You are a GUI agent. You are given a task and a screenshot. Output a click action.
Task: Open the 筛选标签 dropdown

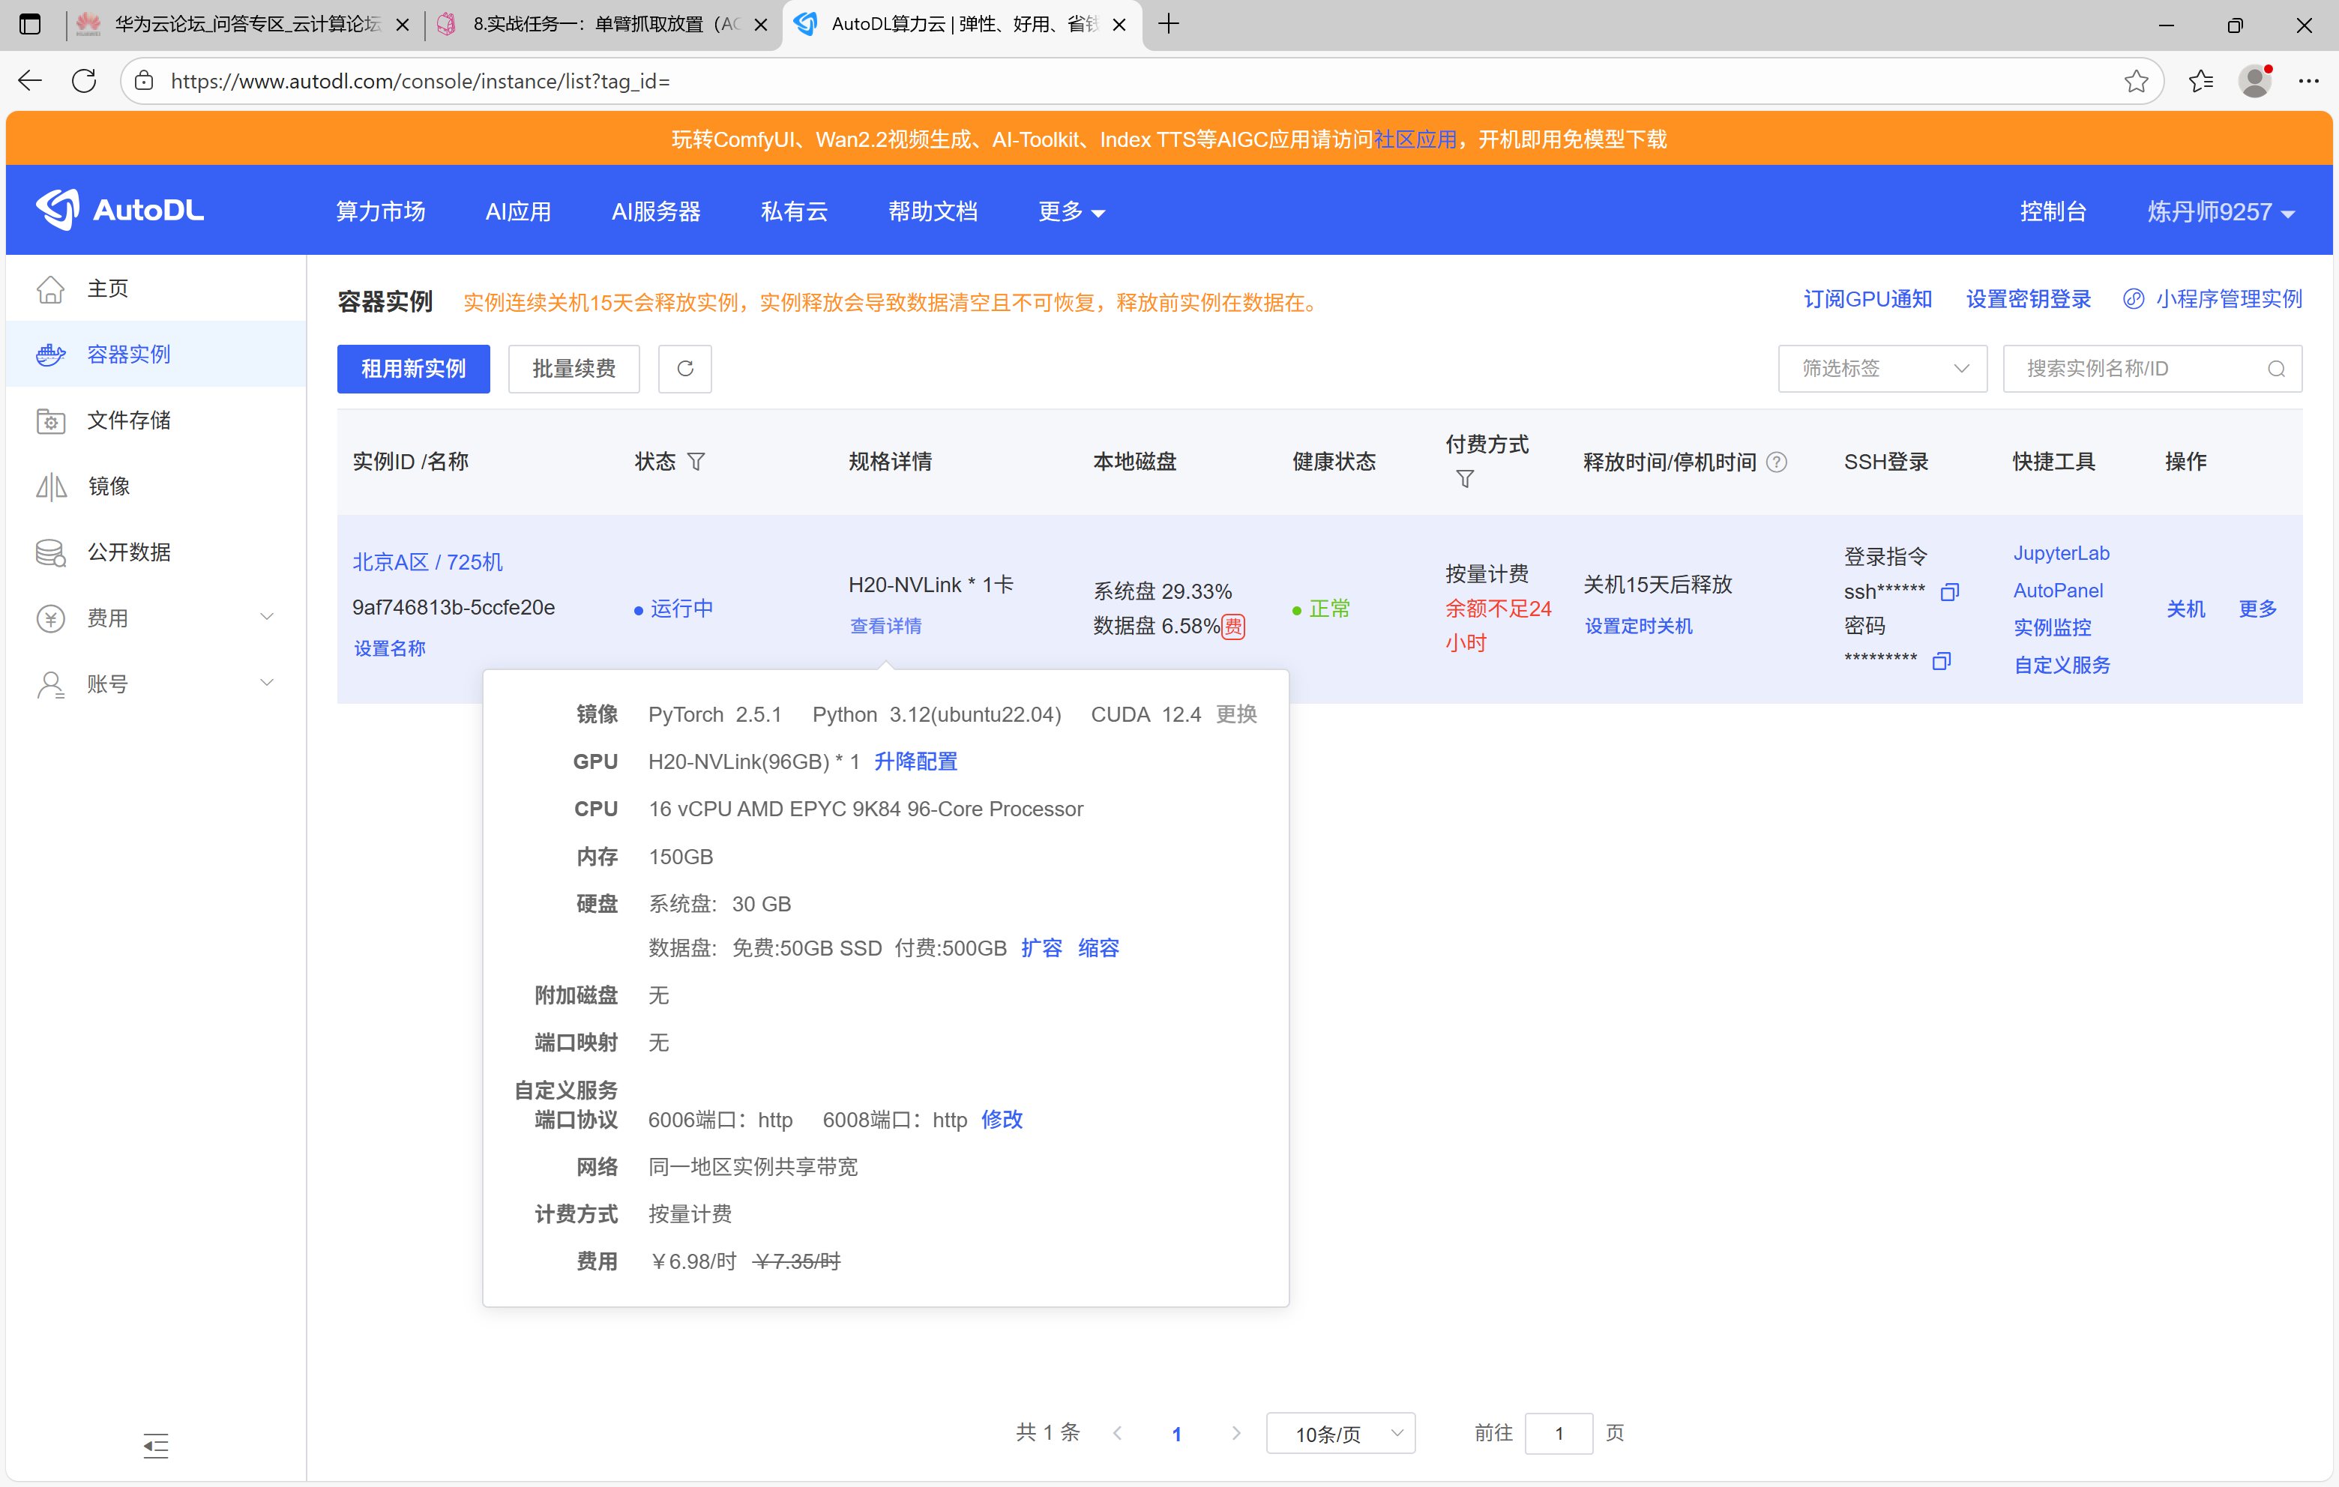tap(1882, 369)
